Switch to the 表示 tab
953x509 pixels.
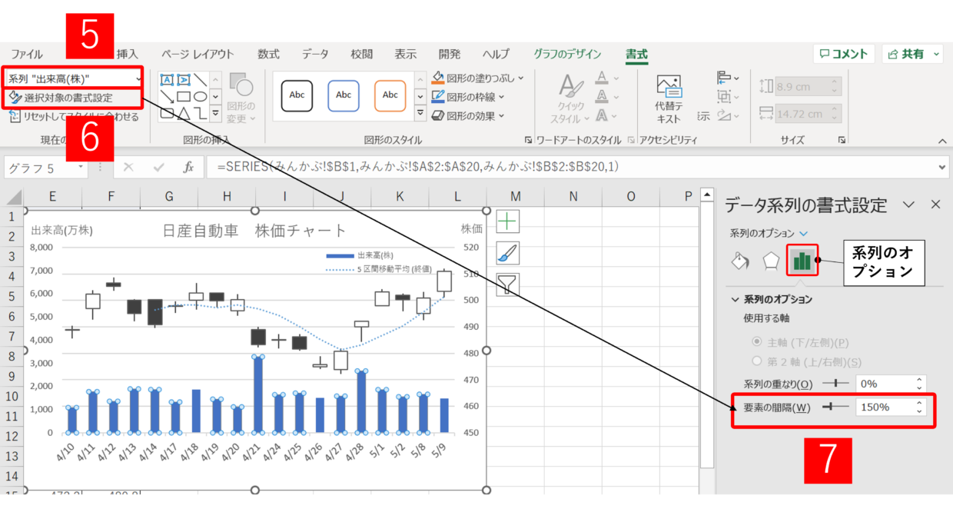pyautogui.click(x=406, y=54)
